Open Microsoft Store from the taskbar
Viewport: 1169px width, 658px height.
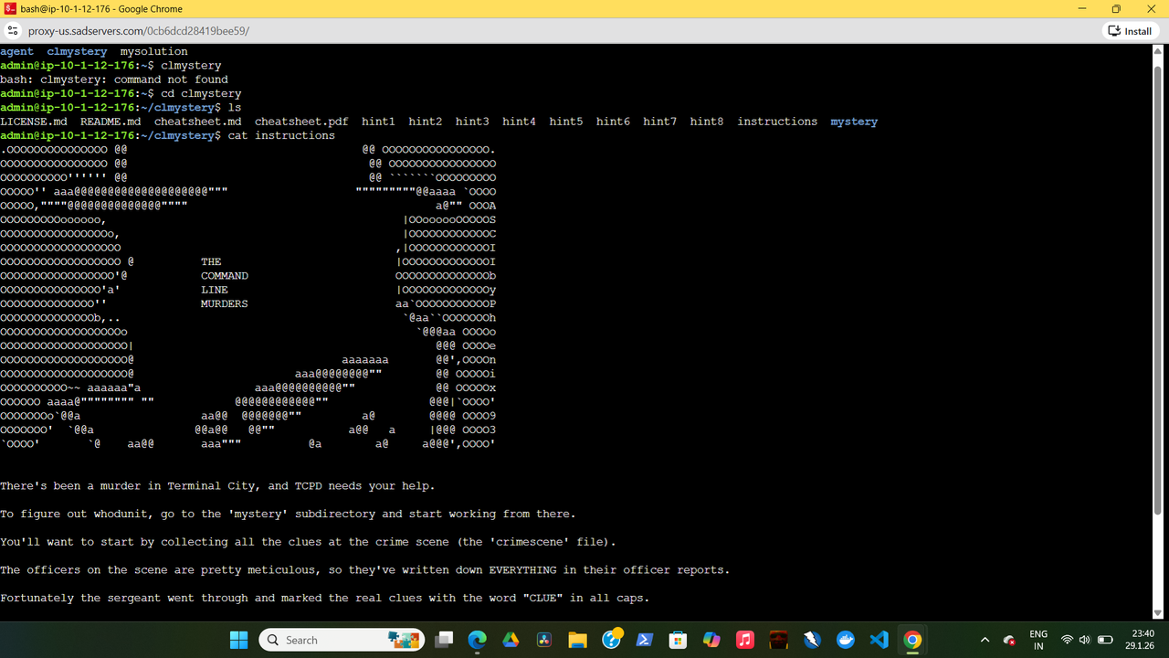[678, 640]
